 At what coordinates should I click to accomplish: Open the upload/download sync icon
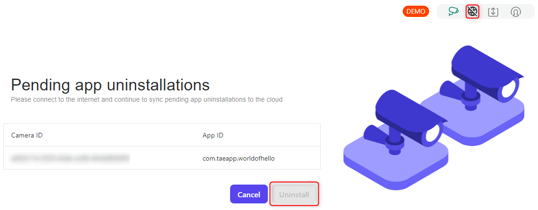pyautogui.click(x=493, y=12)
